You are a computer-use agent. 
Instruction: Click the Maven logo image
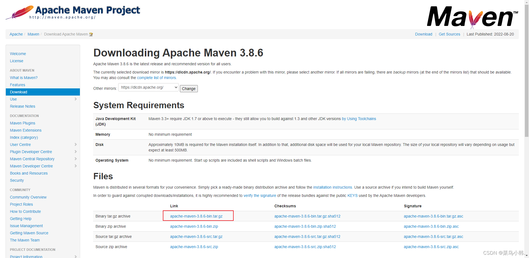click(x=473, y=17)
